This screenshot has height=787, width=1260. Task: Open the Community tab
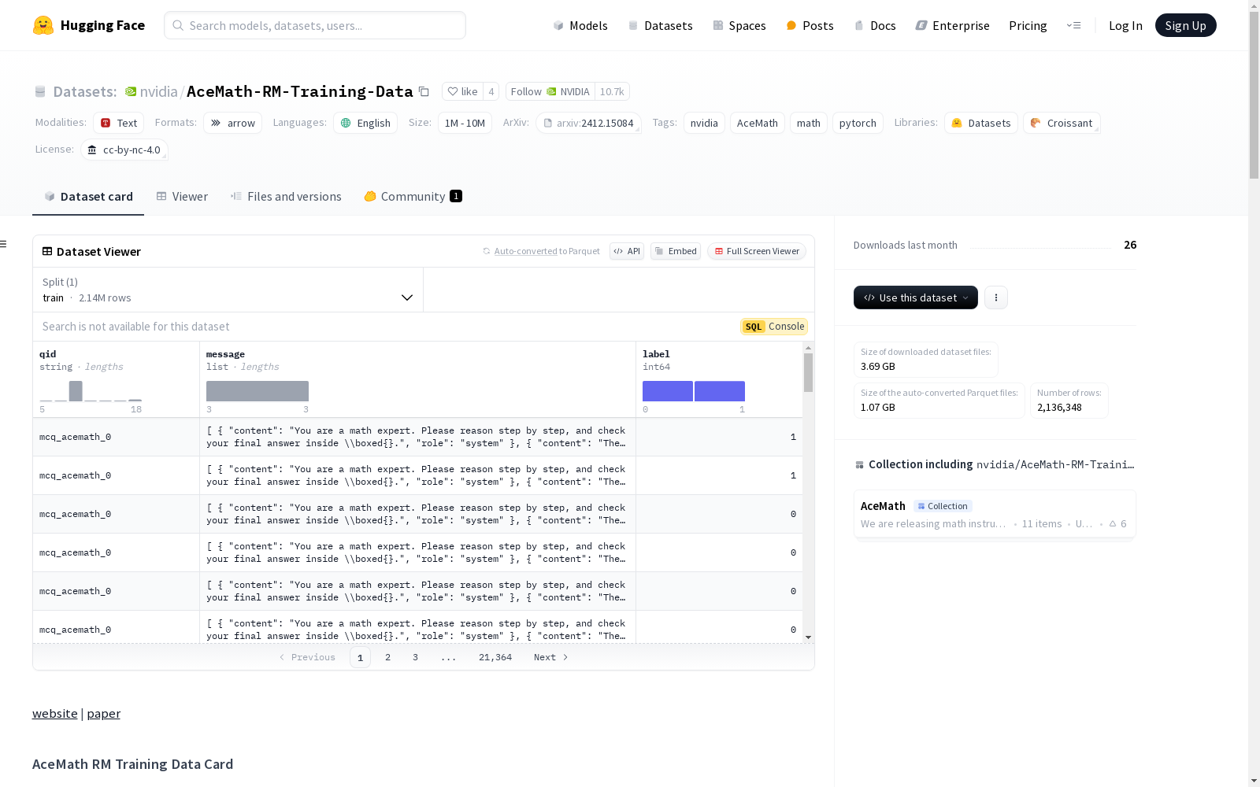coord(413,197)
